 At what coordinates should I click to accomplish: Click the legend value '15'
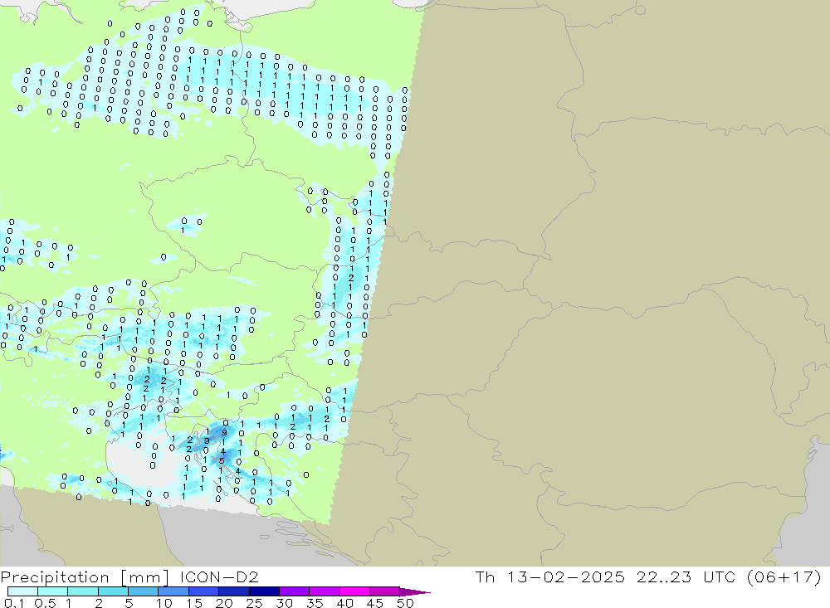tap(194, 603)
